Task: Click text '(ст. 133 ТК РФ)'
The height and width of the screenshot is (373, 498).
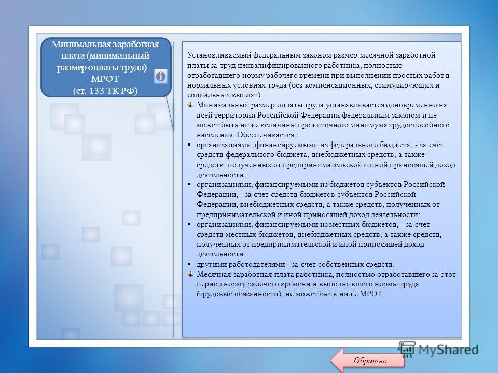Action: (105, 91)
